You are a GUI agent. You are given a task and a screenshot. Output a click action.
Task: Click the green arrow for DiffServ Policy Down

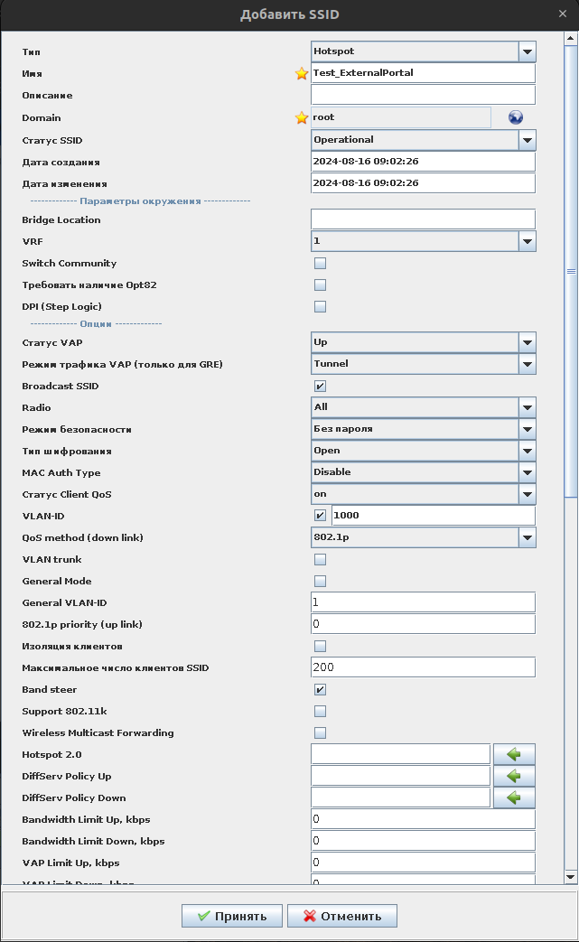pos(514,797)
